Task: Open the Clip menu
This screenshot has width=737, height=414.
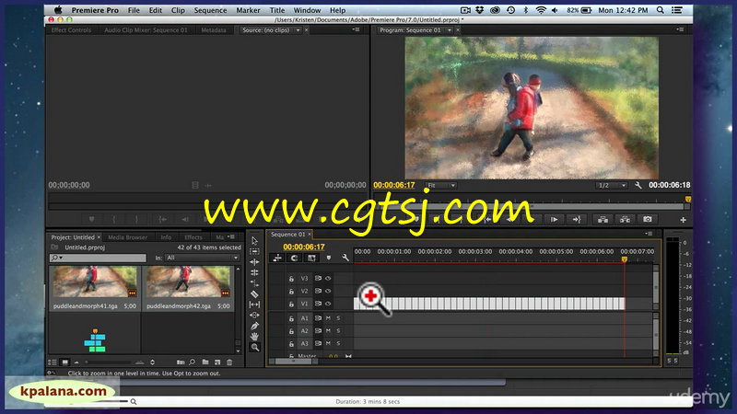Action: (178, 10)
